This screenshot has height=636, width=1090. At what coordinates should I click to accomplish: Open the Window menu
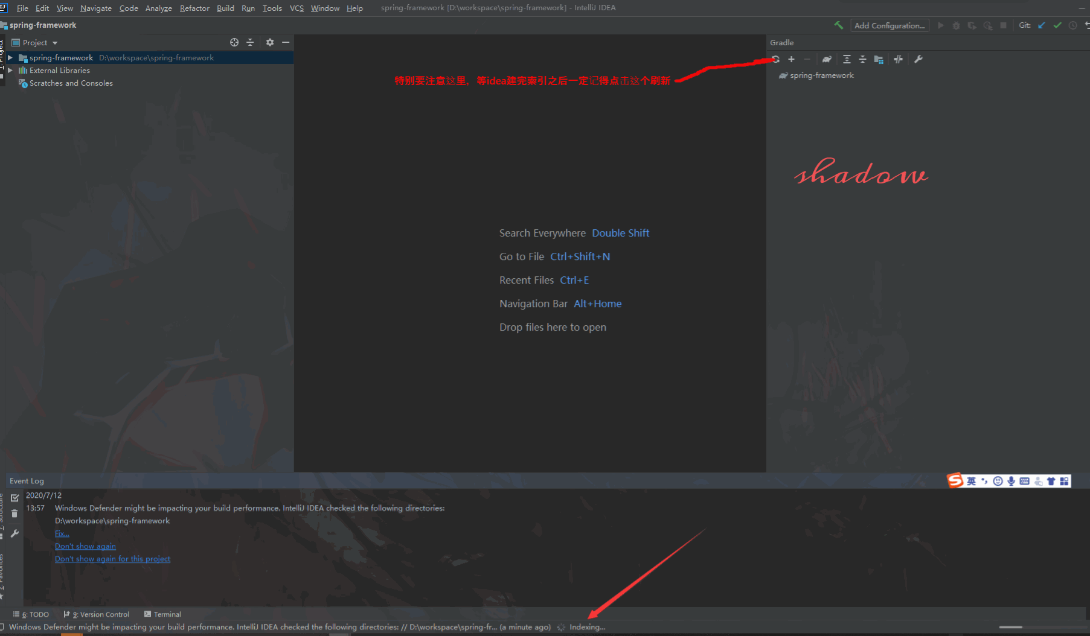point(325,8)
